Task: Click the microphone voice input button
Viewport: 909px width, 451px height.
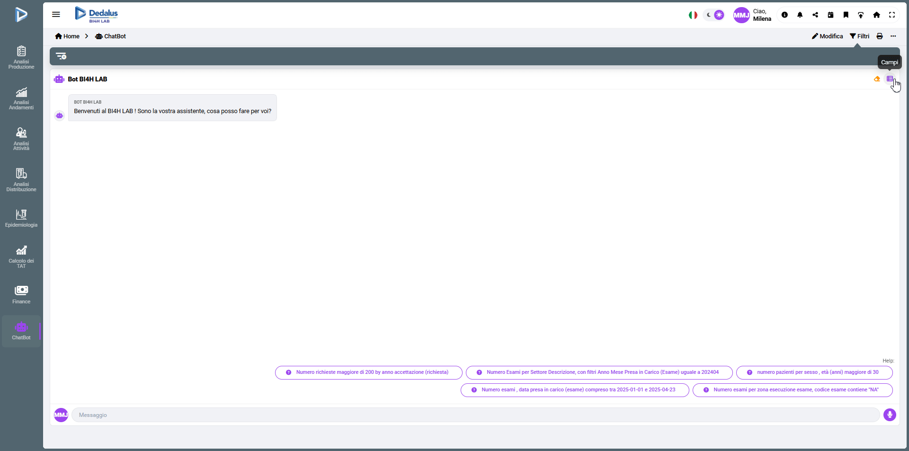Action: click(890, 415)
